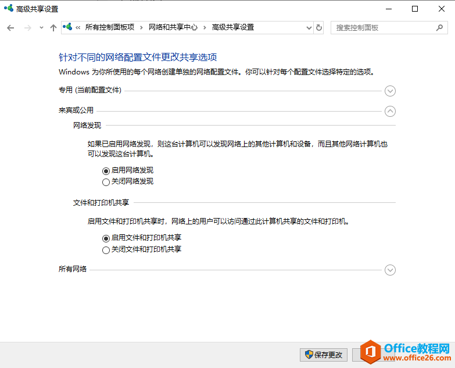This screenshot has width=455, height=368.
Task: Click the 保存更改 button
Action: pos(324,355)
